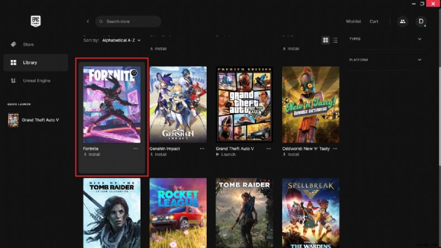Click Fortnite wishlist heart icon
441x248 pixels.
[134, 73]
